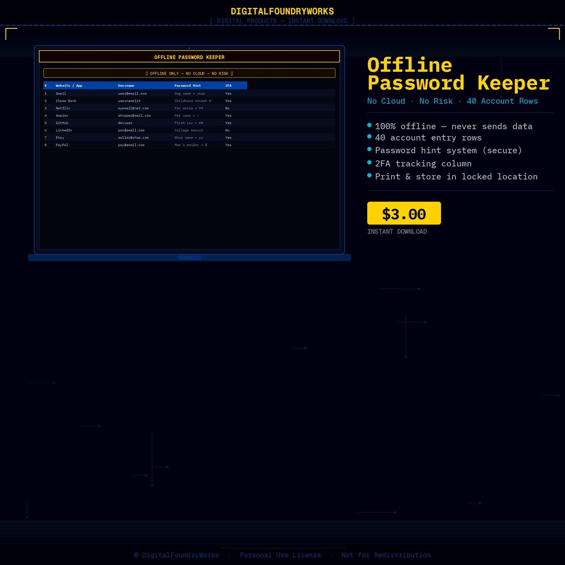
Task: Click the 'Fav movie + 99' hint
Action: coord(189,108)
